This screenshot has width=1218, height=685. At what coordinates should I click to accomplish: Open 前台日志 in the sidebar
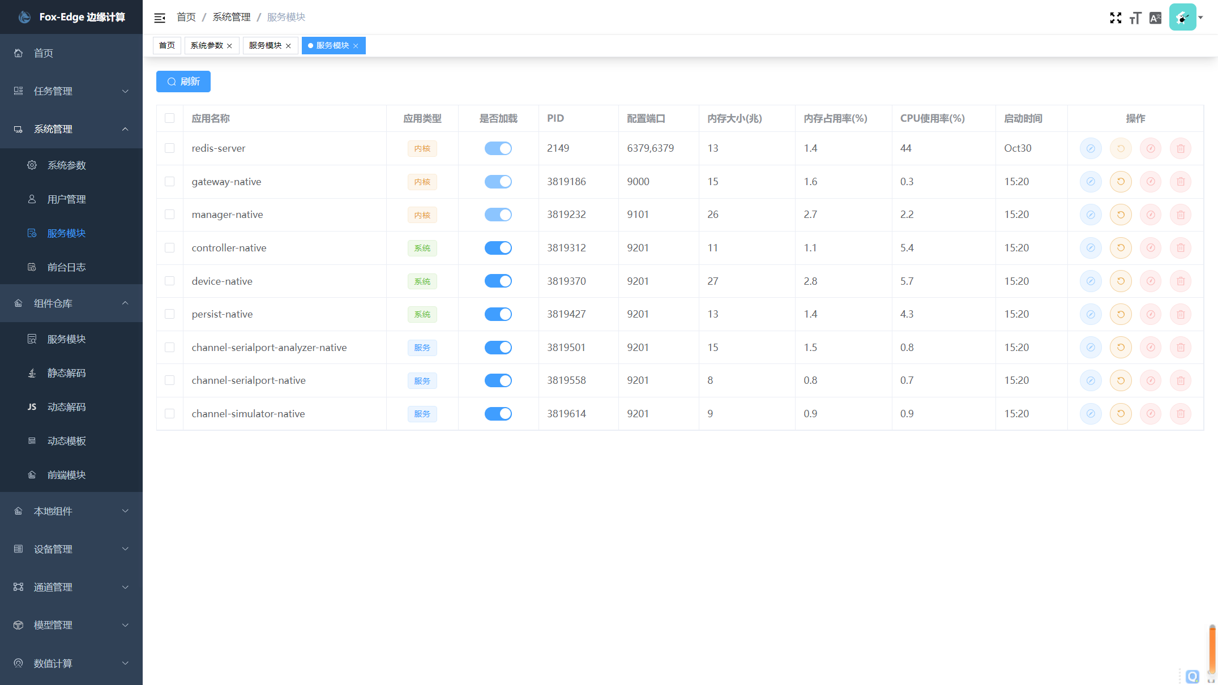coord(71,267)
